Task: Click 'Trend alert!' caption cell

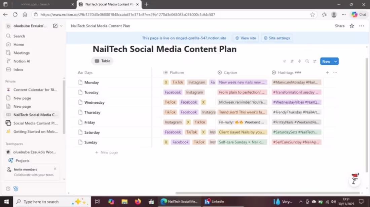Action: 242,112
